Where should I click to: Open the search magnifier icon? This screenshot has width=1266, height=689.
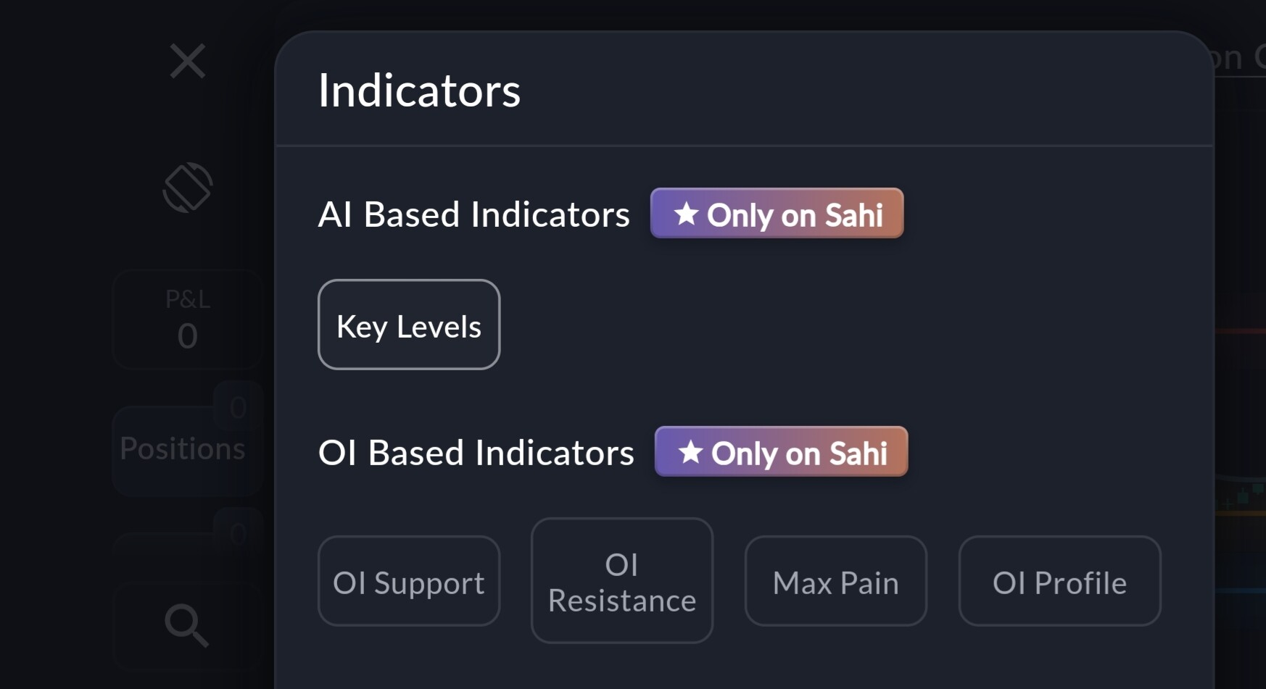pyautogui.click(x=186, y=625)
